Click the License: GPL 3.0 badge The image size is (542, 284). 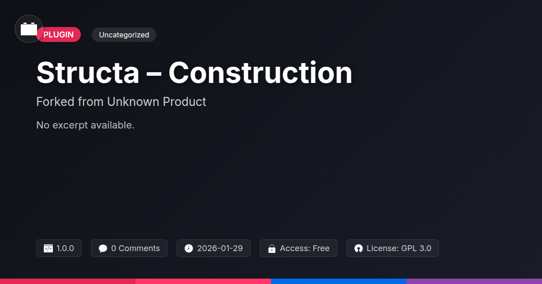click(x=392, y=248)
